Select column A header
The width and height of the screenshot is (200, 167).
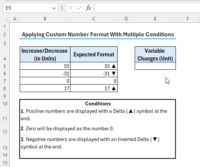click(x=15, y=19)
